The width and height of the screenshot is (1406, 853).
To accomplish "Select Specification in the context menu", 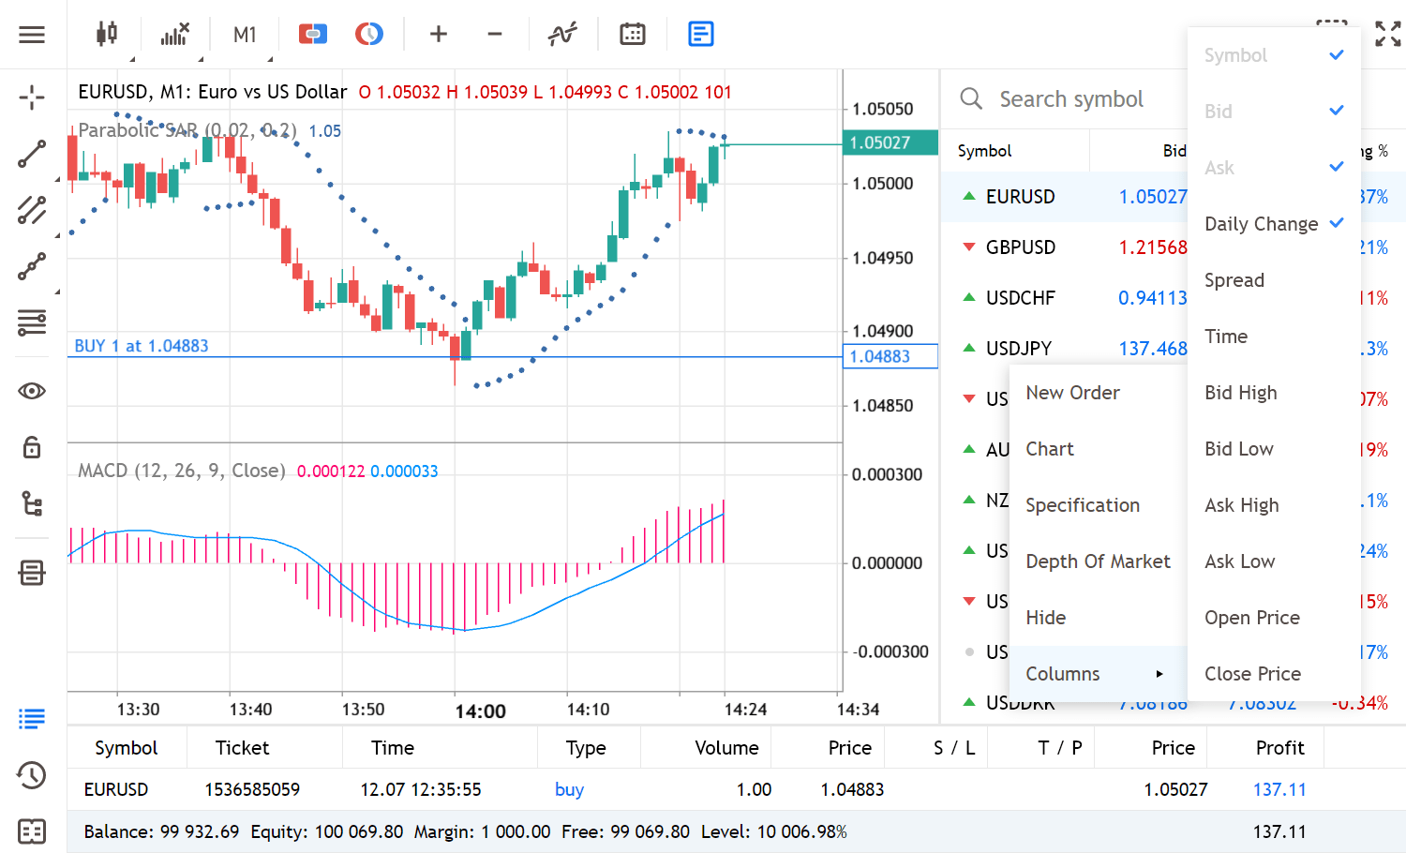I will click(1082, 504).
